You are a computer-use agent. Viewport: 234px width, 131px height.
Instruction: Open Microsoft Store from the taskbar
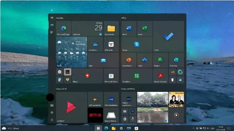pyautogui.click(x=136, y=128)
